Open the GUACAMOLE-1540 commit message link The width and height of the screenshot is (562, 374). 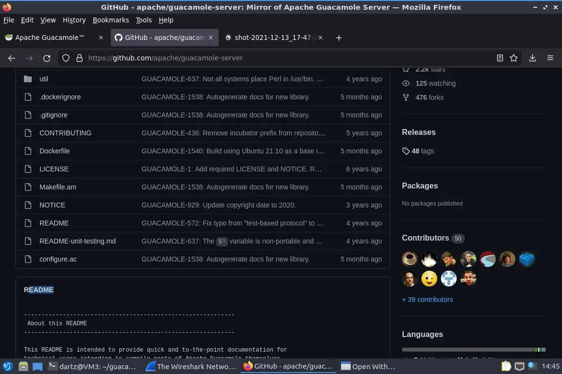[233, 151]
